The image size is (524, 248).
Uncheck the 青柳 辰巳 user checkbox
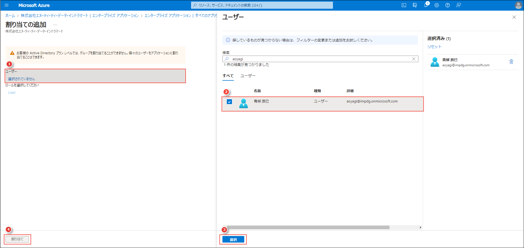pyautogui.click(x=229, y=101)
